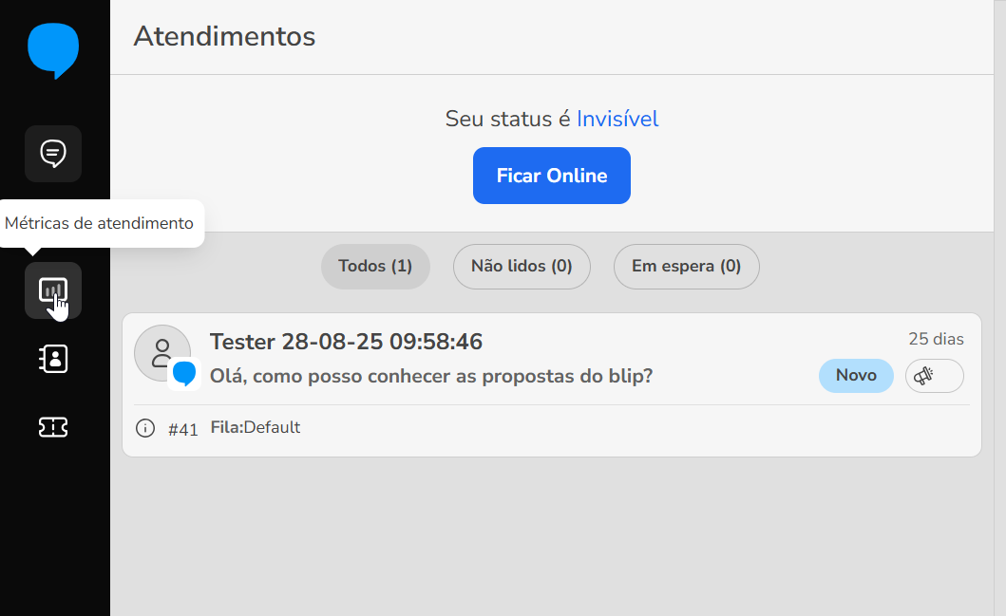Screen dimensions: 1006x616
Task: Open the chat conversations sidebar icon
Action: 53,153
